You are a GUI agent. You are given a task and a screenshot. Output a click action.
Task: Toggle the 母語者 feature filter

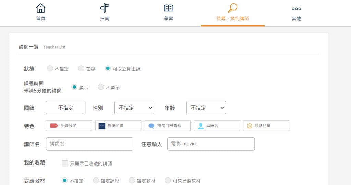(x=217, y=126)
